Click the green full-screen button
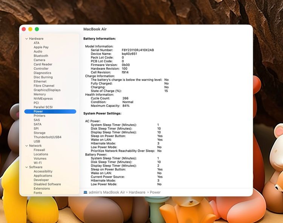283x223 pixels. click(x=37, y=29)
